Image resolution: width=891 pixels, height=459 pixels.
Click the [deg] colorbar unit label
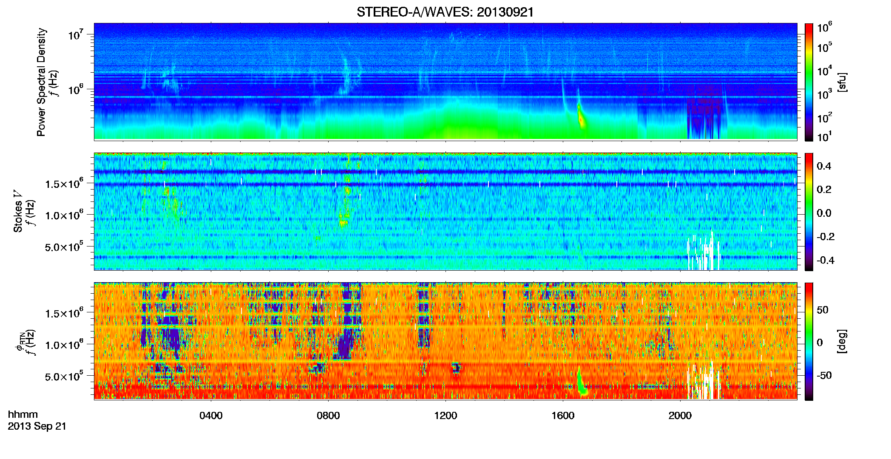[842, 341]
